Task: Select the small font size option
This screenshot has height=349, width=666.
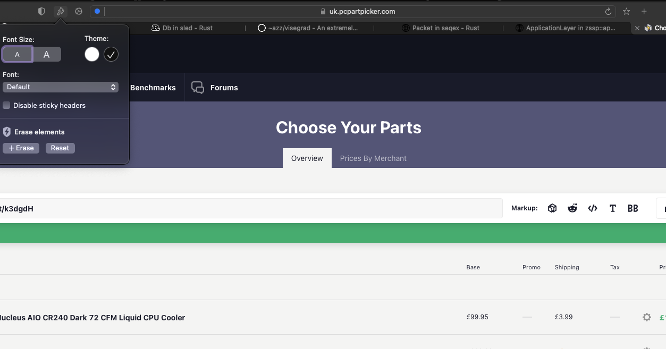Action: 18,54
